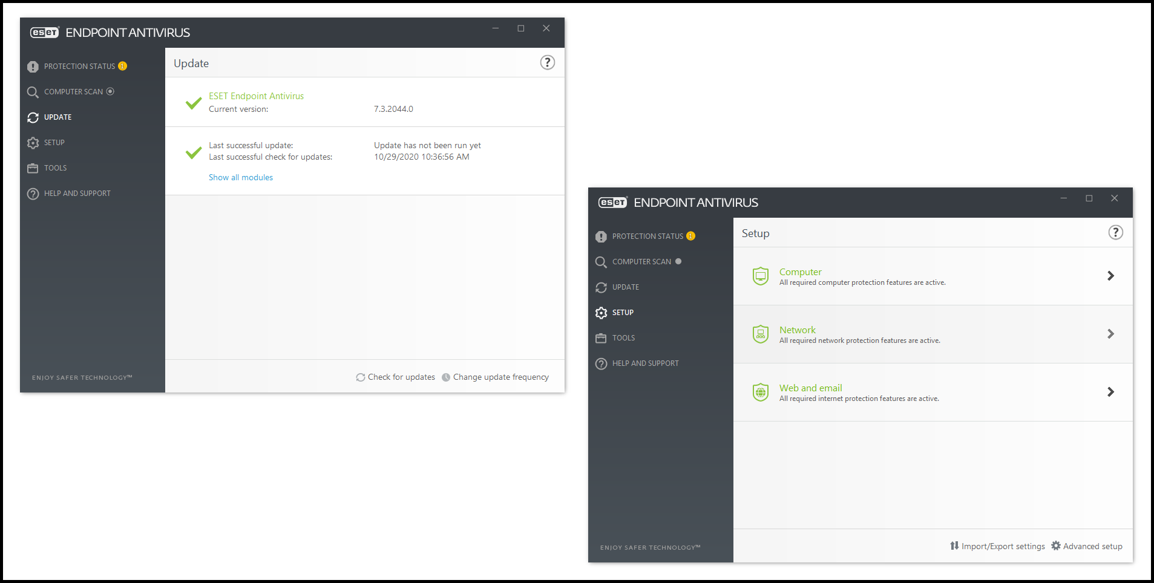Click Check for updates
1154x583 pixels.
pos(395,377)
